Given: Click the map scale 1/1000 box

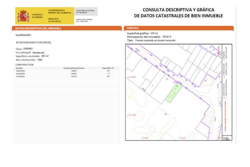Looking at the screenshot, I should [225, 138].
